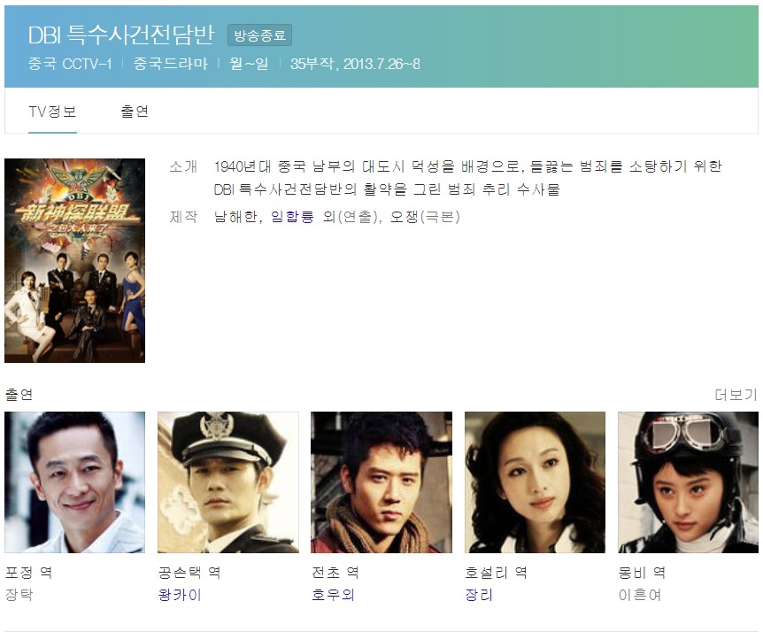
Task: Follow the 장리 actor name link
Action: [x=479, y=595]
